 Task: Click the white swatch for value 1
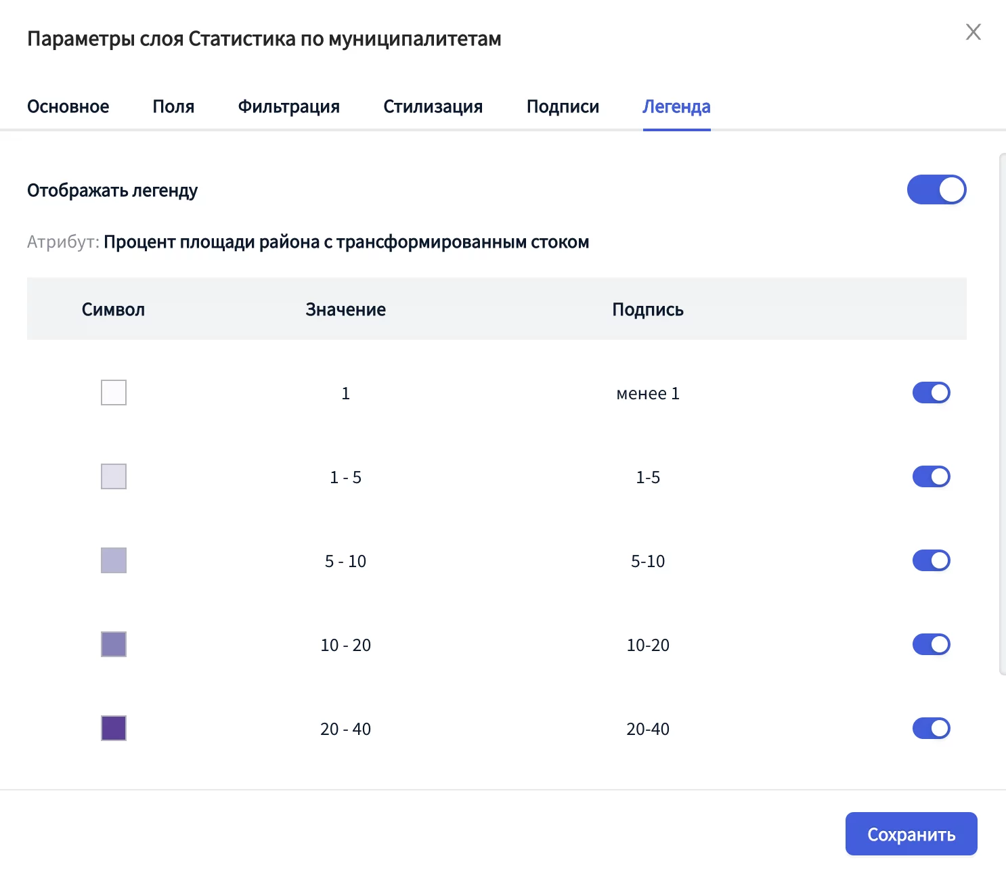(114, 393)
